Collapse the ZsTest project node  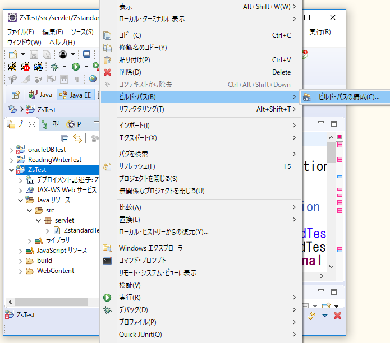point(11,170)
